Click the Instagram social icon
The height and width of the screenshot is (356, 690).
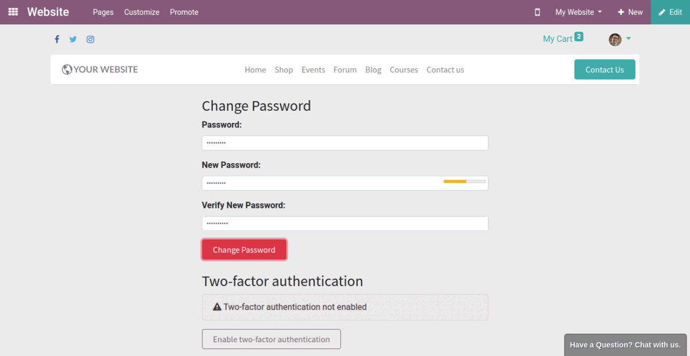(x=90, y=40)
